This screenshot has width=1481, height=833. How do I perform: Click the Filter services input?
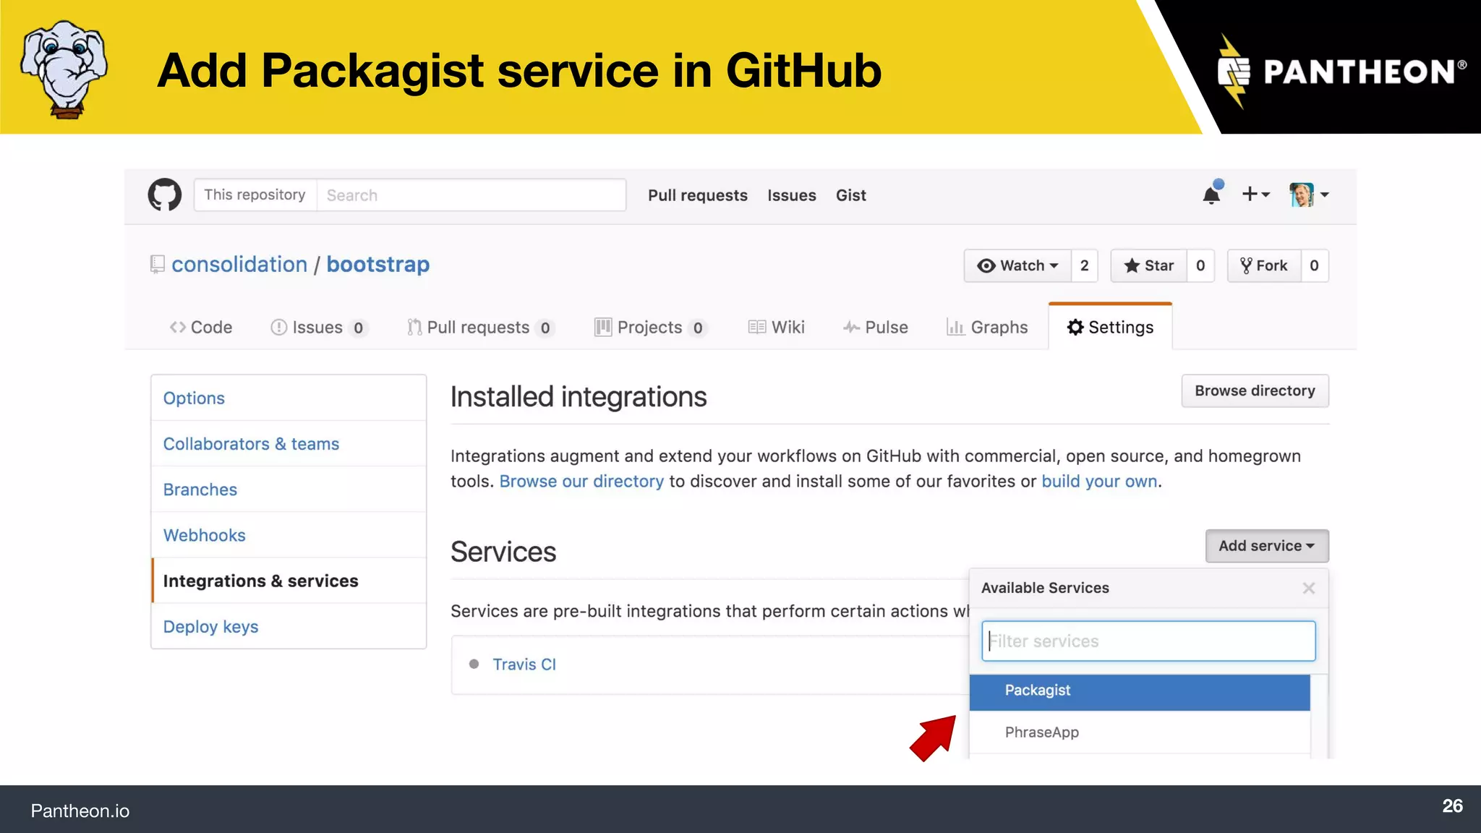click(x=1148, y=641)
